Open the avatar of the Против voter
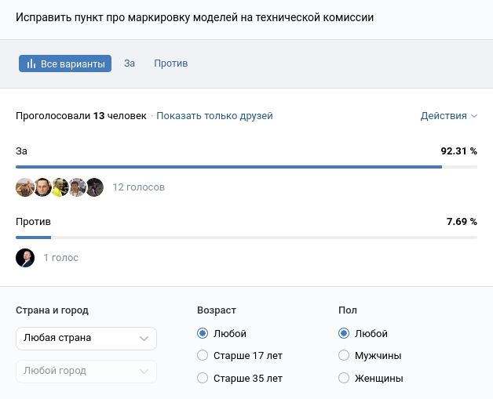493x399 pixels. (x=25, y=257)
